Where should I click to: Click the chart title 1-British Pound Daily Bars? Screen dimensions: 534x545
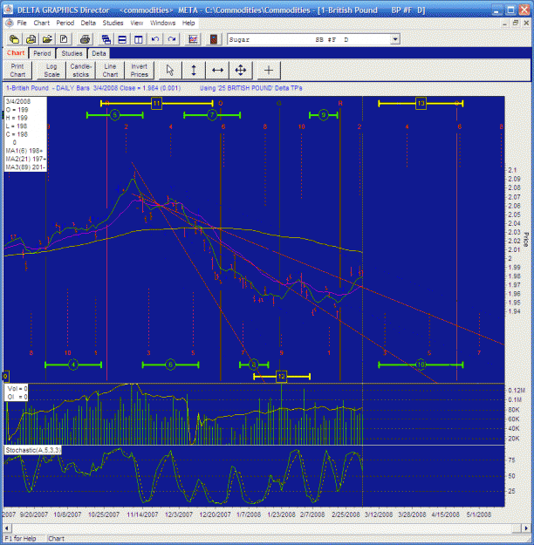tap(48, 88)
